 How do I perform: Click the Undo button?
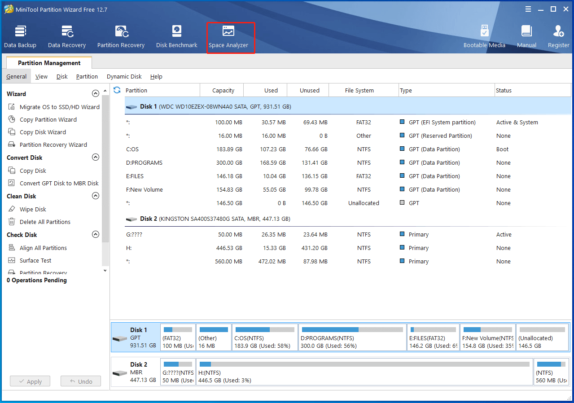(x=81, y=381)
